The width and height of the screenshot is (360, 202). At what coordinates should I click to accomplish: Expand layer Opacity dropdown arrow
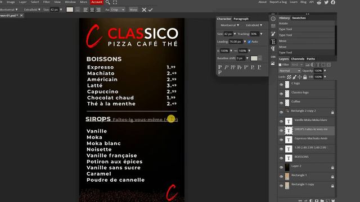point(325,71)
